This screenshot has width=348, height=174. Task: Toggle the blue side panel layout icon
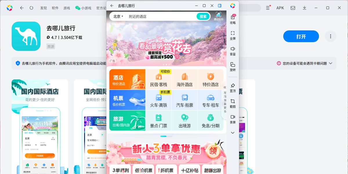[x=220, y=6]
